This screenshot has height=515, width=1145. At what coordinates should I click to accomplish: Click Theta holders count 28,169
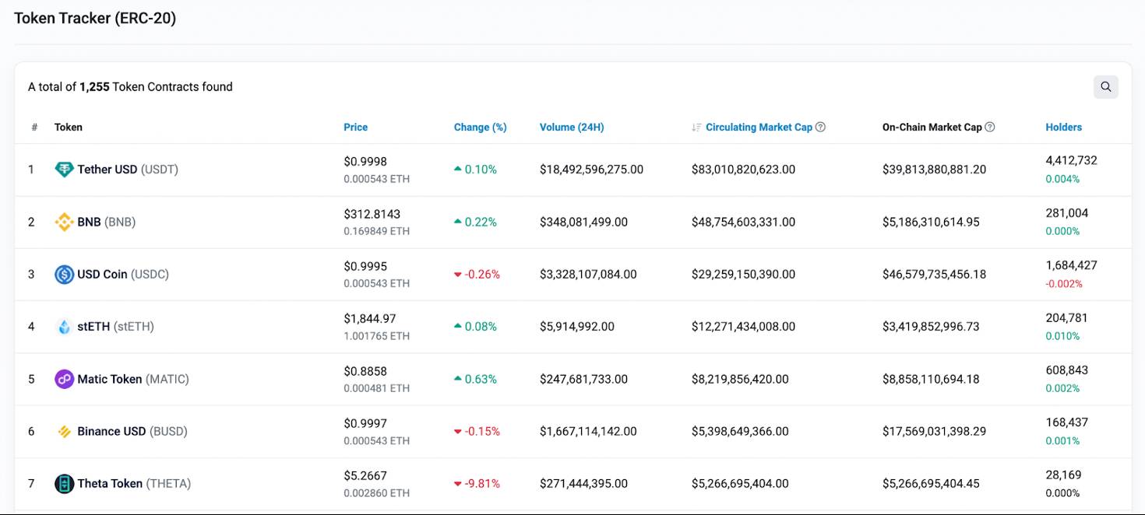[x=1063, y=475]
